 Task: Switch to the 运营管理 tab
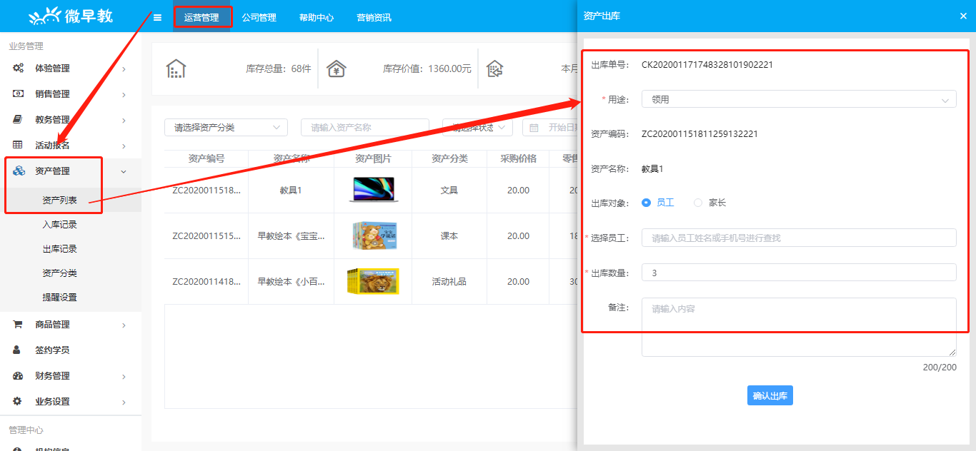pyautogui.click(x=201, y=17)
